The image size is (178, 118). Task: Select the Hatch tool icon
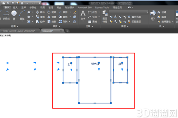(29, 21)
